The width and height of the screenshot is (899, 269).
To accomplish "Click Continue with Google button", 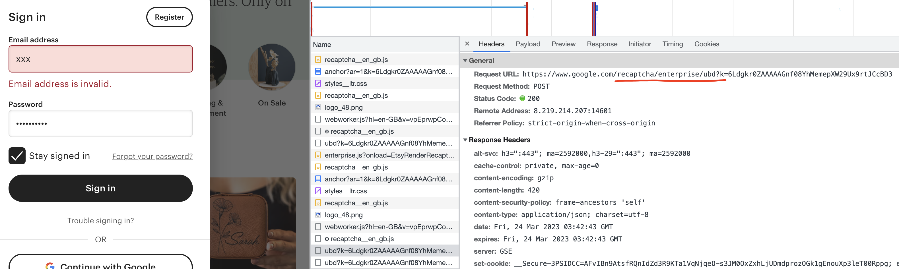I will click(x=100, y=262).
